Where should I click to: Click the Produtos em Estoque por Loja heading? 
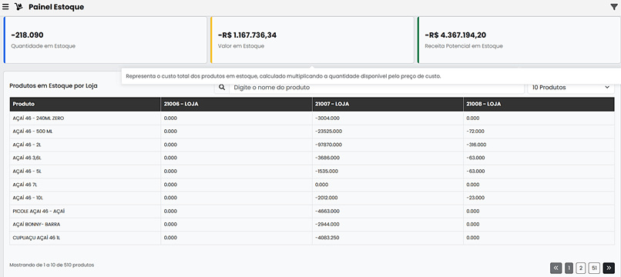coord(53,85)
